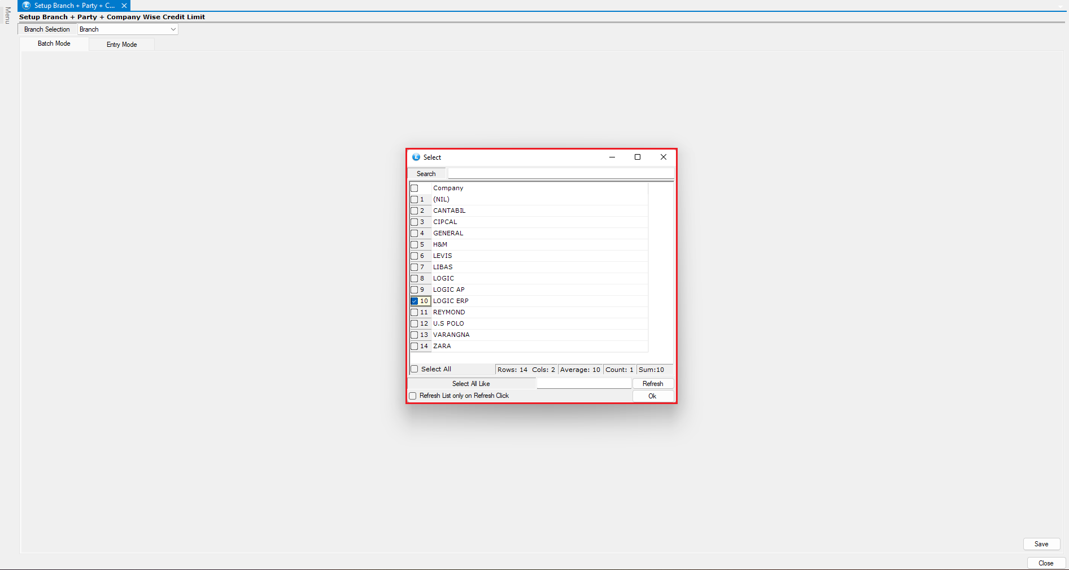Image resolution: width=1069 pixels, height=570 pixels.
Task: Open the side Menu panel
Action: [x=7, y=15]
